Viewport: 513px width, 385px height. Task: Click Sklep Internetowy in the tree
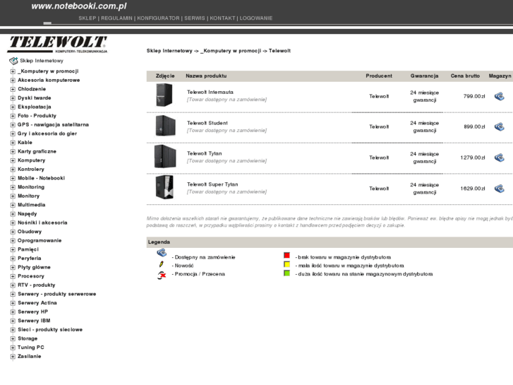42,61
